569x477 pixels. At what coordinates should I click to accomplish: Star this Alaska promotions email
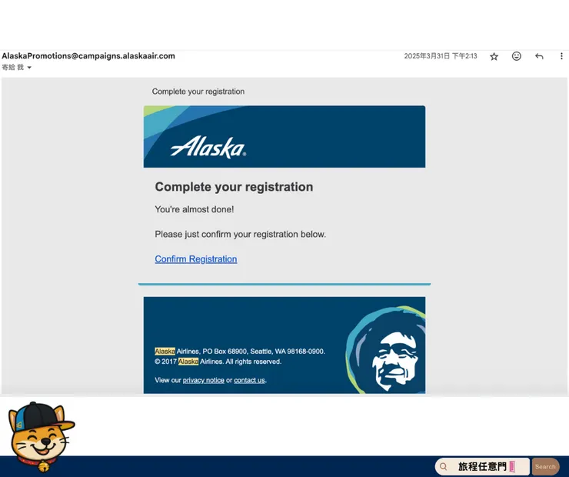[494, 56]
